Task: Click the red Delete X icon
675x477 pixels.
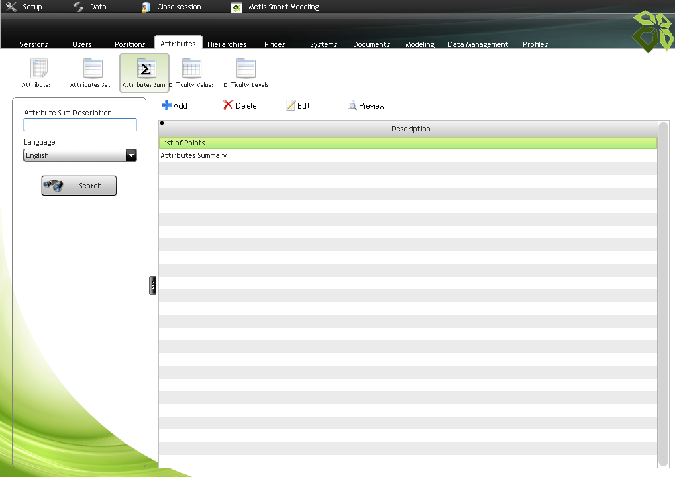Action: point(229,105)
